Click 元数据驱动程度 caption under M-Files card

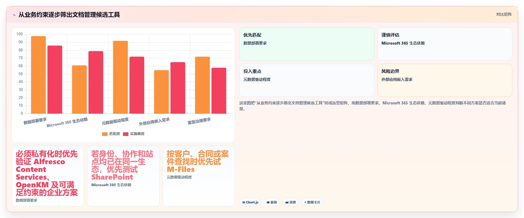pos(179,177)
